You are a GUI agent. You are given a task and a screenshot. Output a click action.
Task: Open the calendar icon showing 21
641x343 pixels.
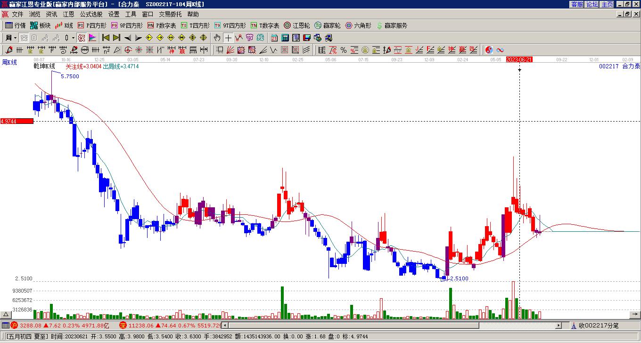coord(274,38)
